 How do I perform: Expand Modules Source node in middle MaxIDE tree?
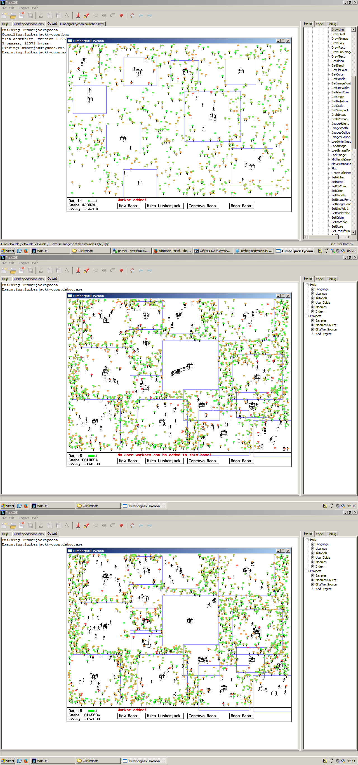(312, 325)
